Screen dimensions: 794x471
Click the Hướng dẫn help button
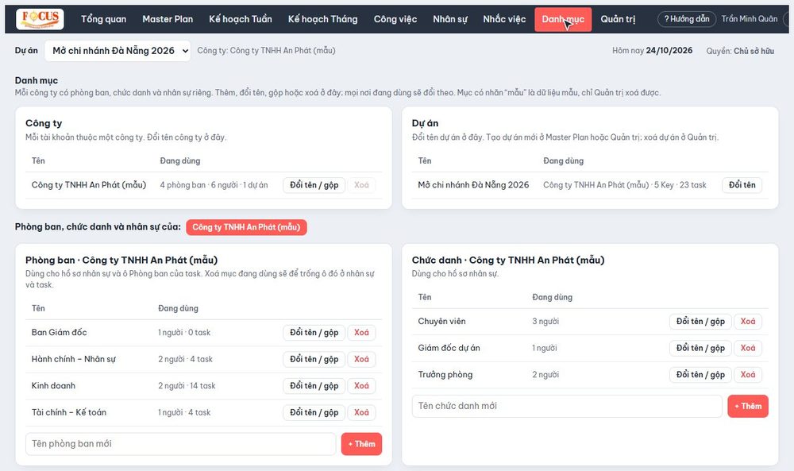coord(687,19)
